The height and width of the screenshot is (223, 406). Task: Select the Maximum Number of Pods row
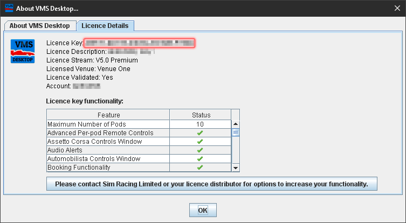(139, 124)
